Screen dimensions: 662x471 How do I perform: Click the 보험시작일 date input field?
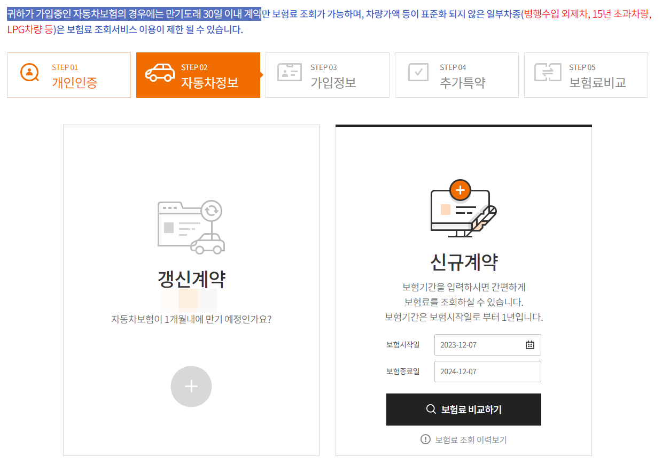click(484, 345)
